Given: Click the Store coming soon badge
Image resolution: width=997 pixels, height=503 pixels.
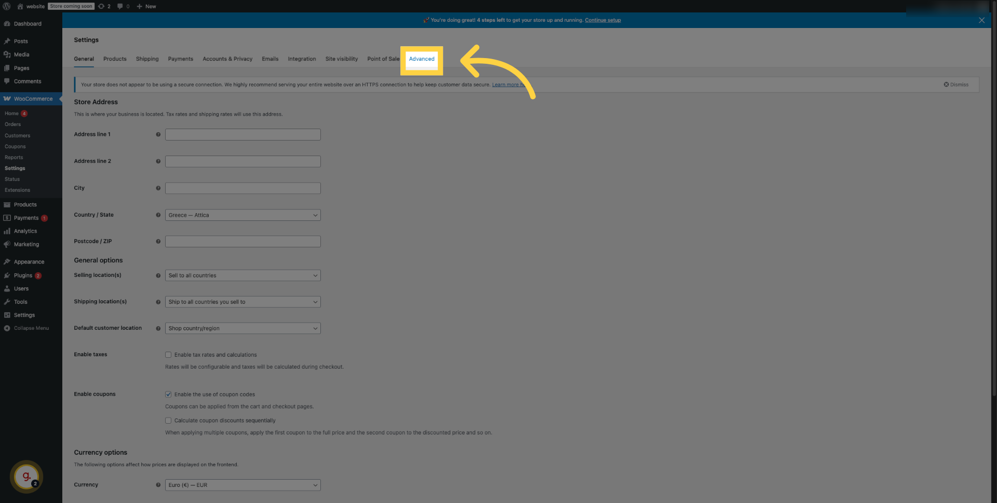Looking at the screenshot, I should pyautogui.click(x=71, y=6).
